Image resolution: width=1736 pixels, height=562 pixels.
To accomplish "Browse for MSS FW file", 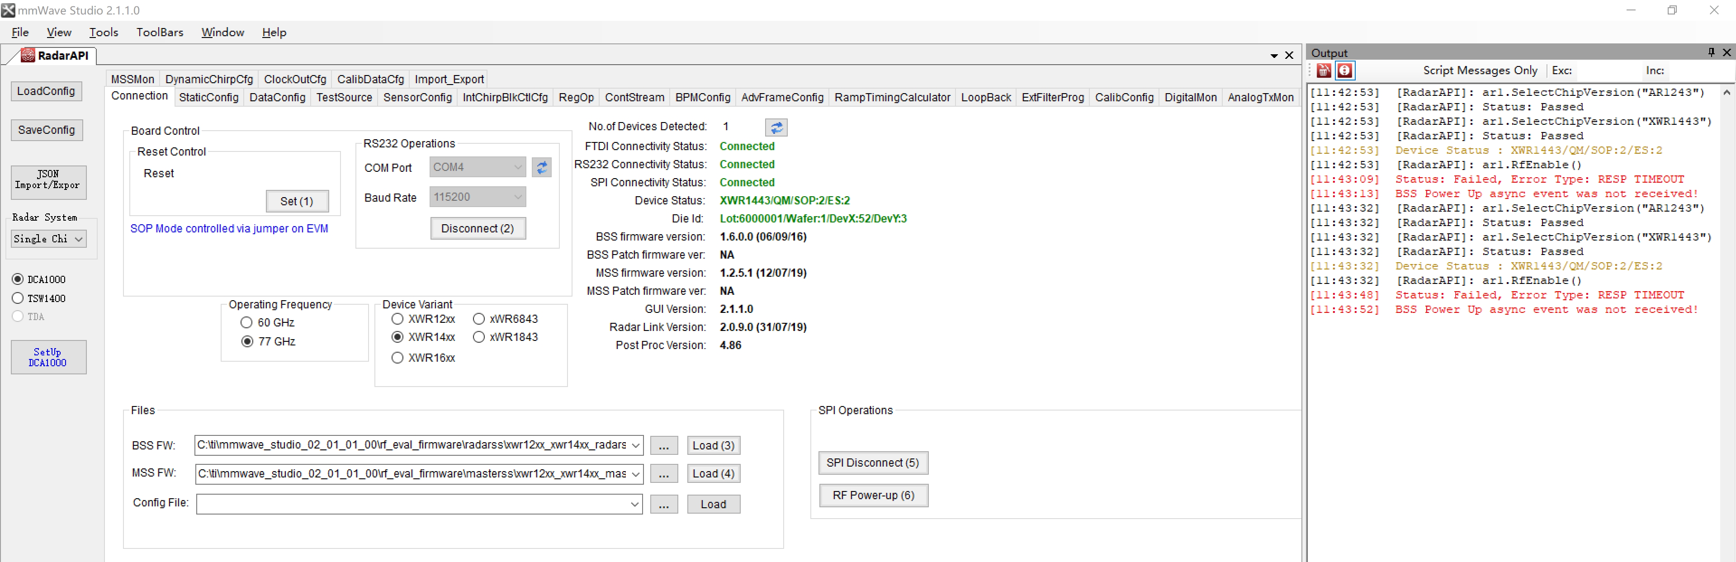I will coord(664,474).
